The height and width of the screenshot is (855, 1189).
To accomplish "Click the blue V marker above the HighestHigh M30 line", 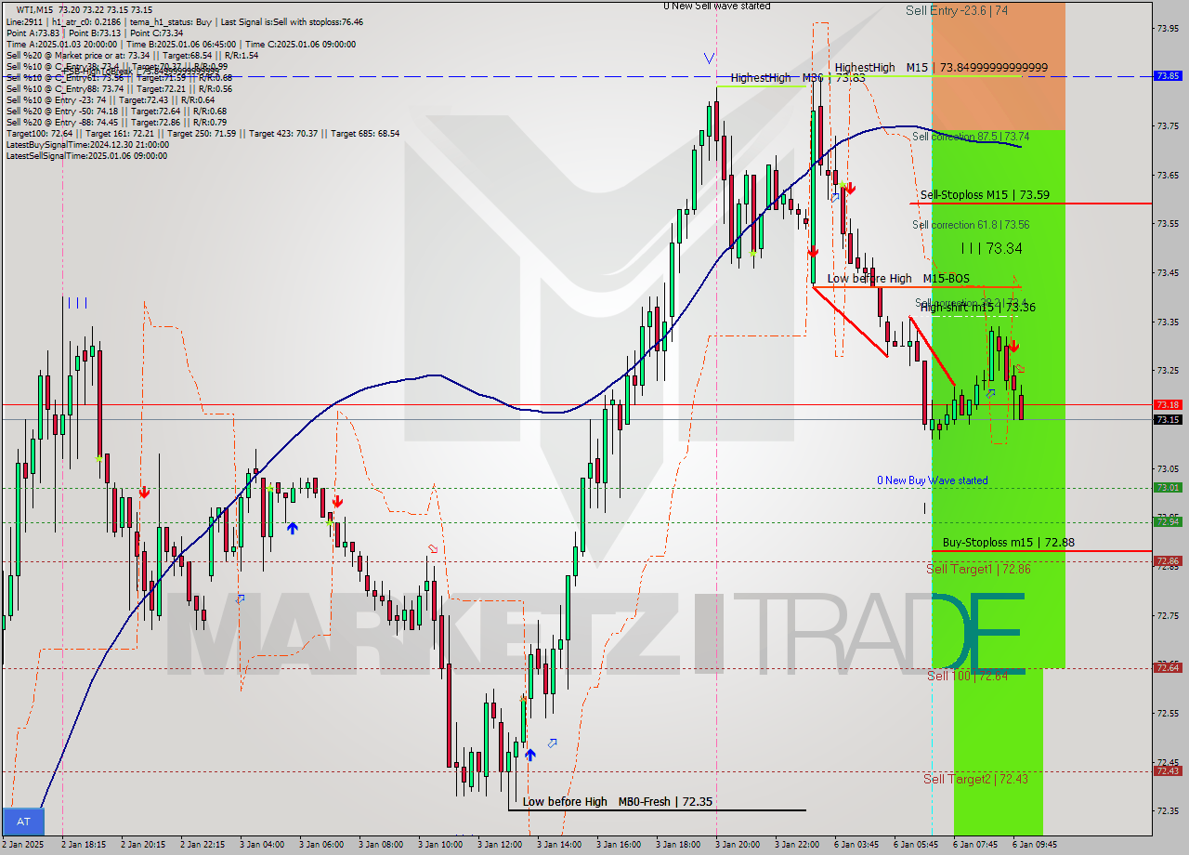I will tap(710, 58).
